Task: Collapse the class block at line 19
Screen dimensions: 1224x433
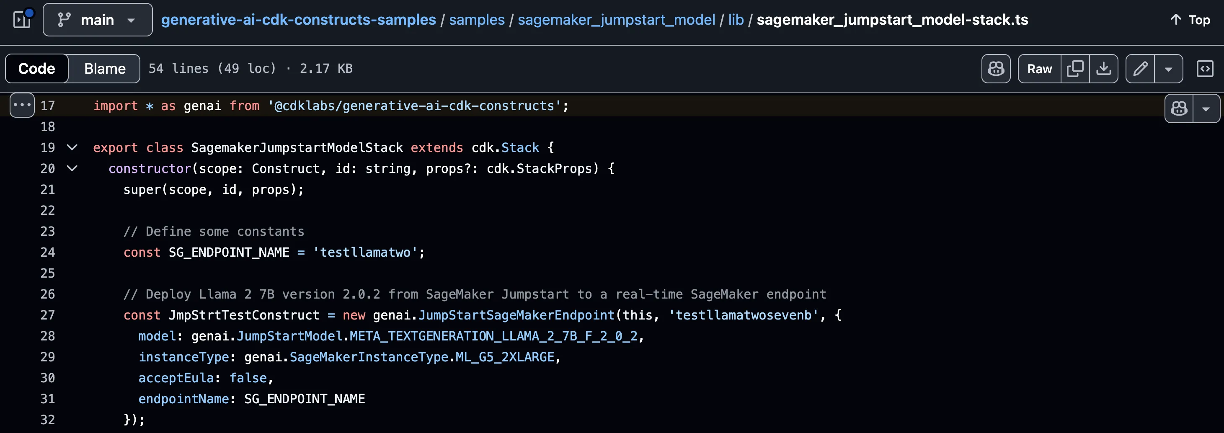Action: click(72, 147)
